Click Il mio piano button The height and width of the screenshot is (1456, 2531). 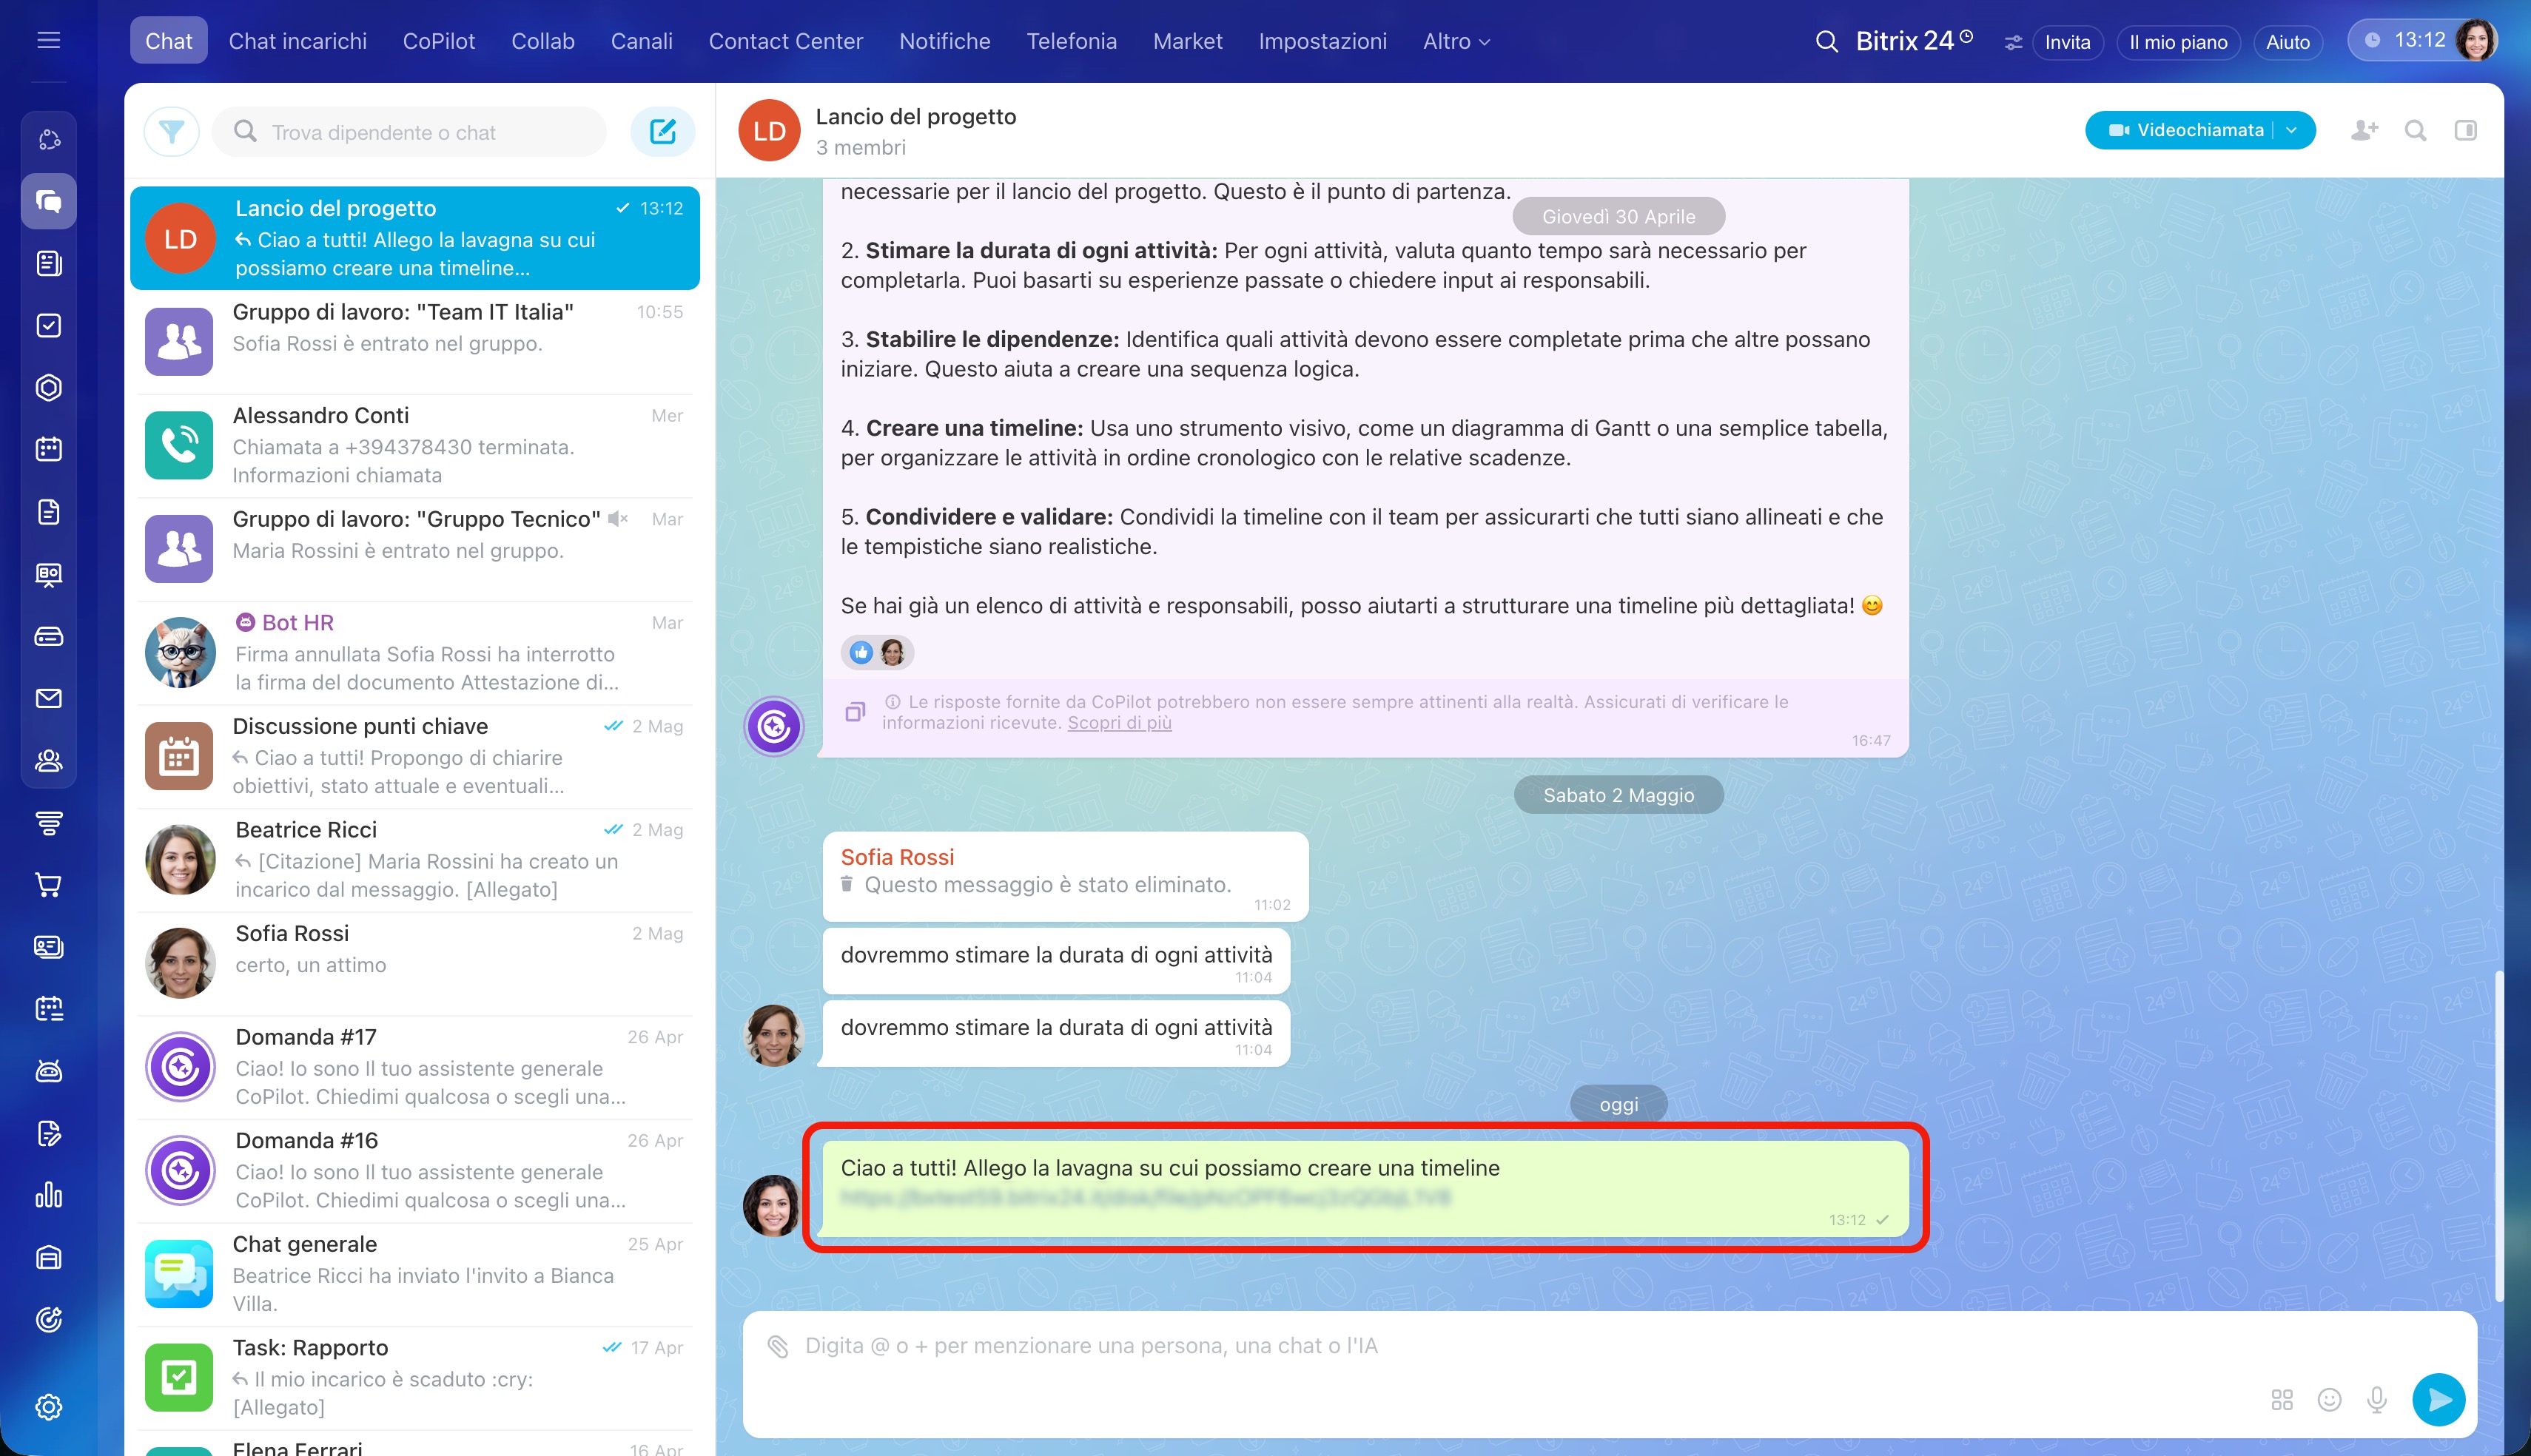point(2178,42)
